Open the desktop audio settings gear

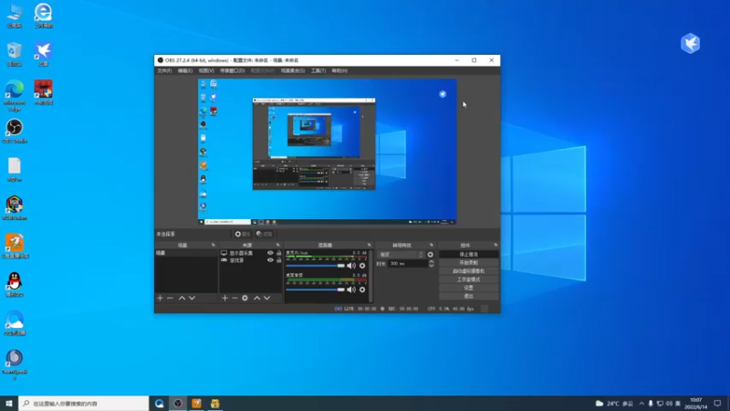pyautogui.click(x=362, y=290)
